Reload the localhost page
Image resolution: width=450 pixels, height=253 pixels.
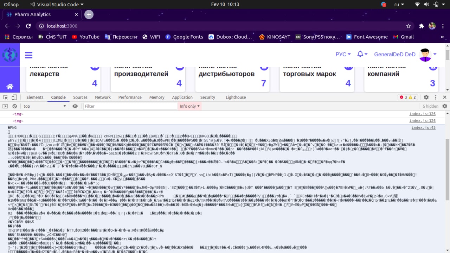point(28,26)
